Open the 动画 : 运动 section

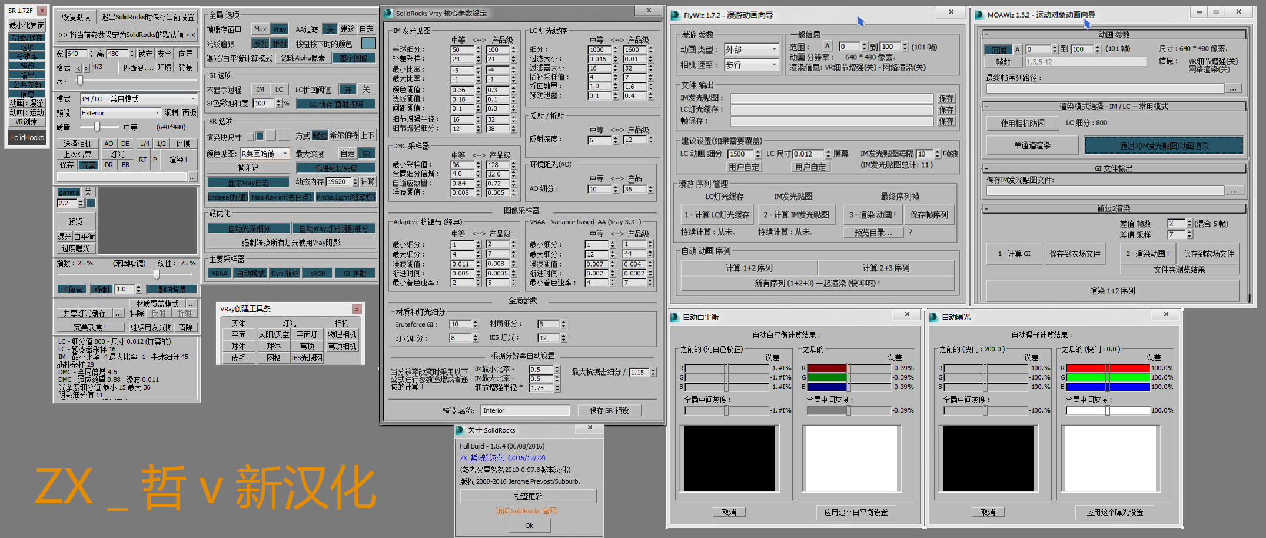pyautogui.click(x=27, y=112)
